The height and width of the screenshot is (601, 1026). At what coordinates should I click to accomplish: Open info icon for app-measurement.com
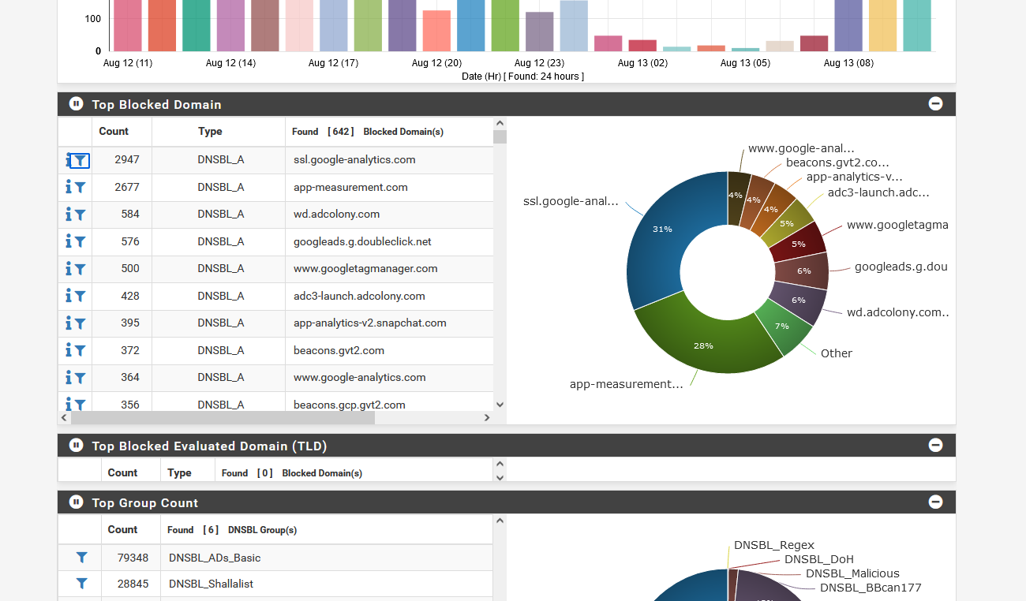[69, 187]
